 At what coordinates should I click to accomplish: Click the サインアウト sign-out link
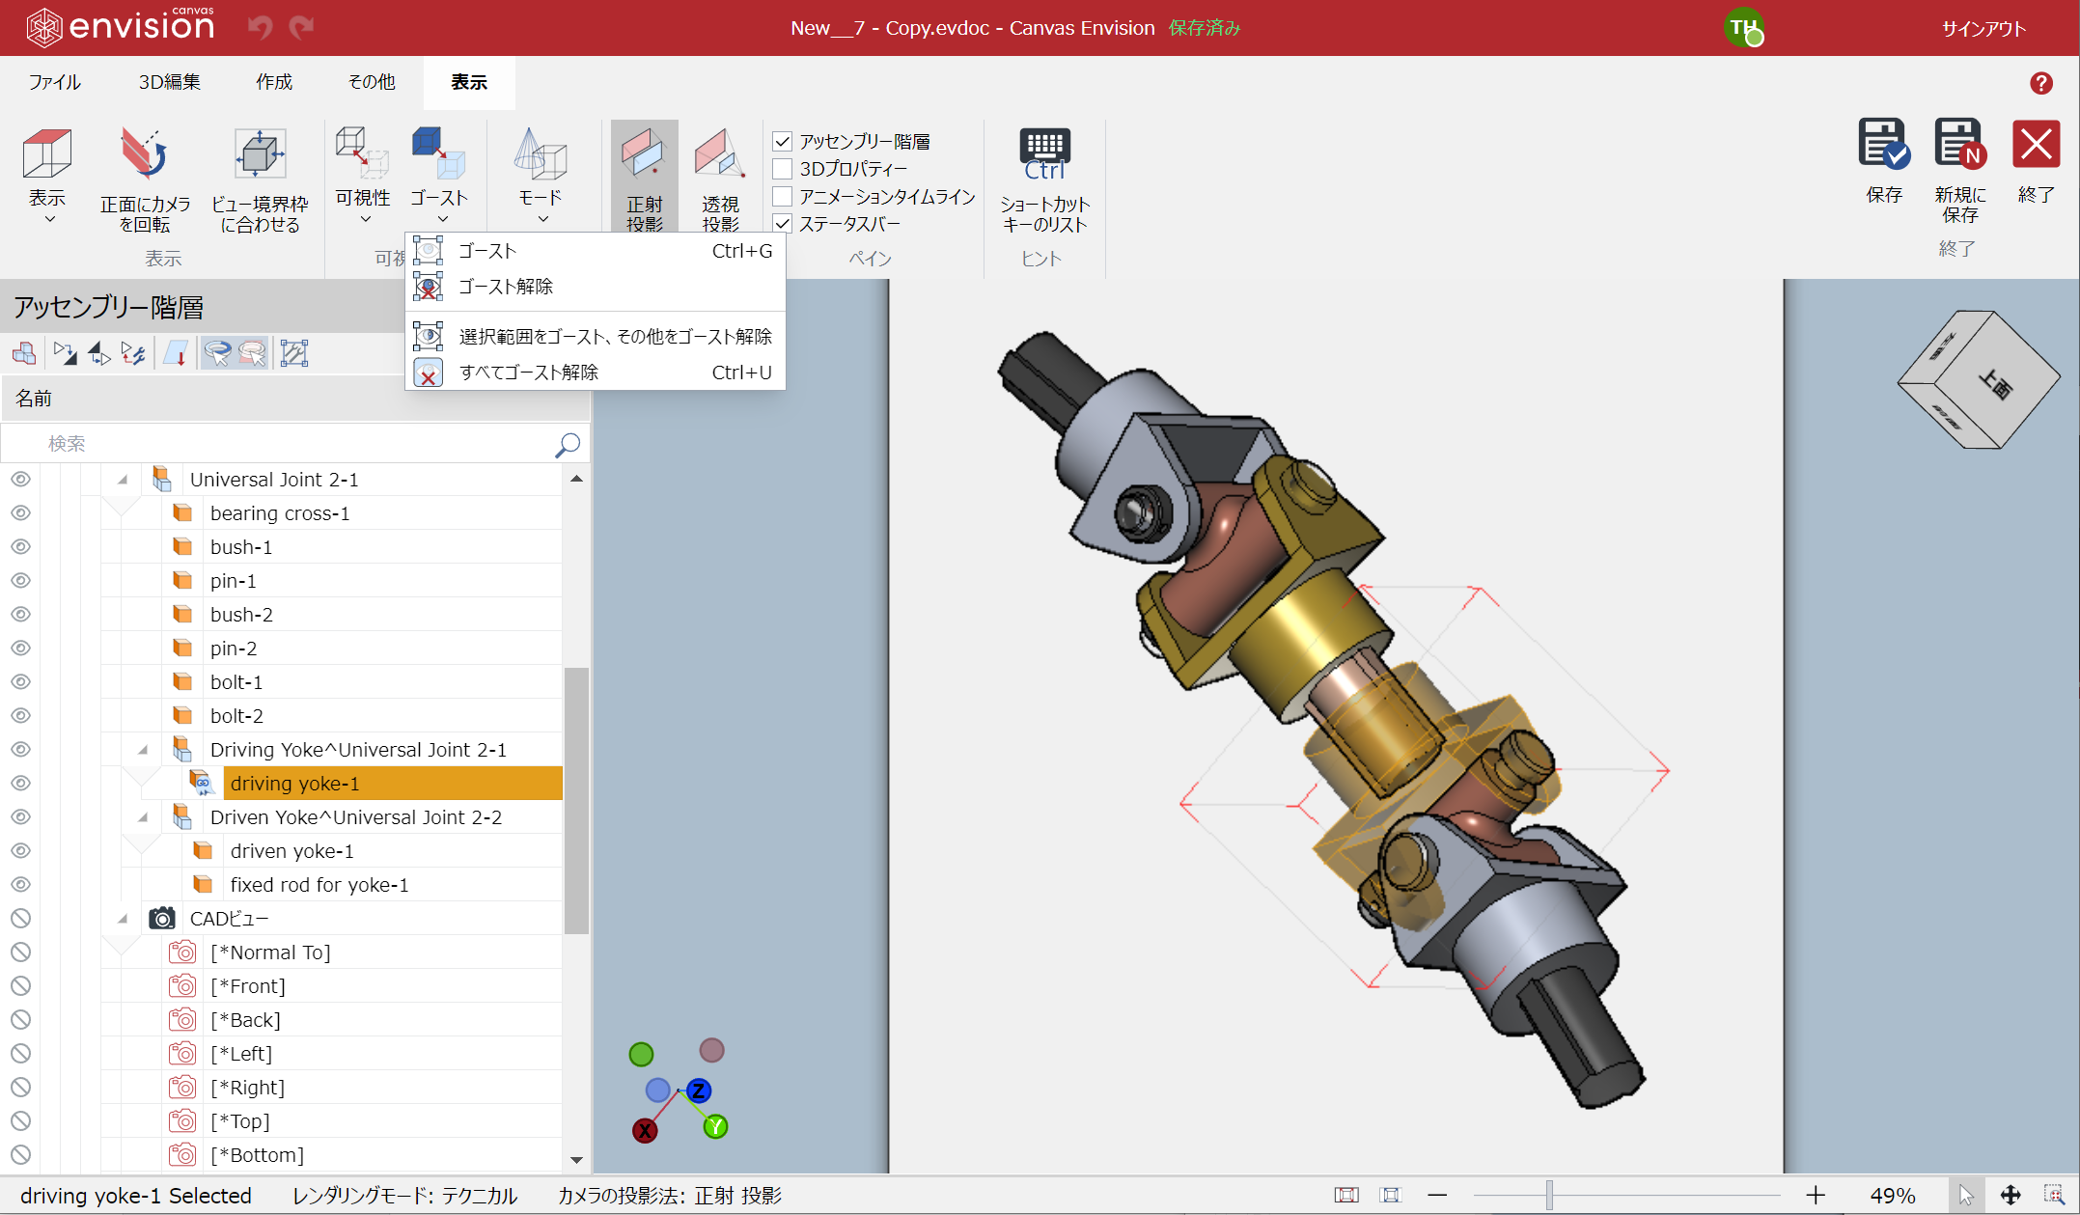pyautogui.click(x=1983, y=29)
